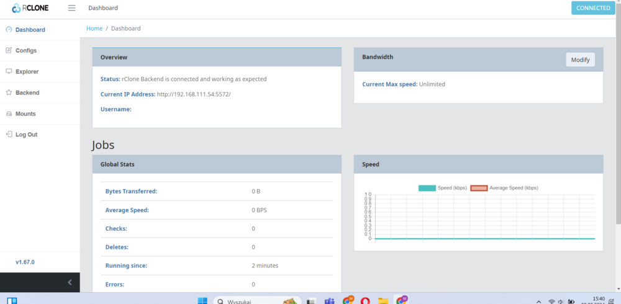Screen dimensions: 621x304
Task: Open Task View from taskbar
Action: [x=312, y=302]
